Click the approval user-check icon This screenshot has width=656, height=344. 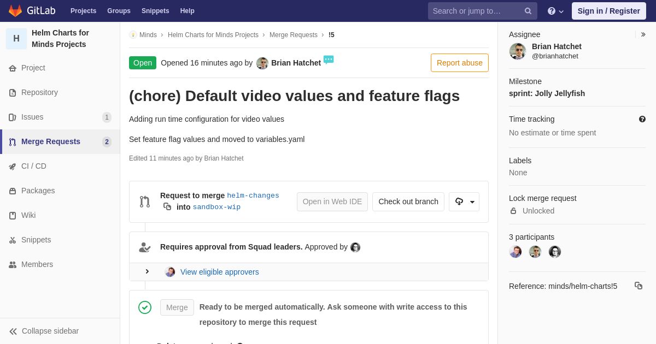pos(145,247)
